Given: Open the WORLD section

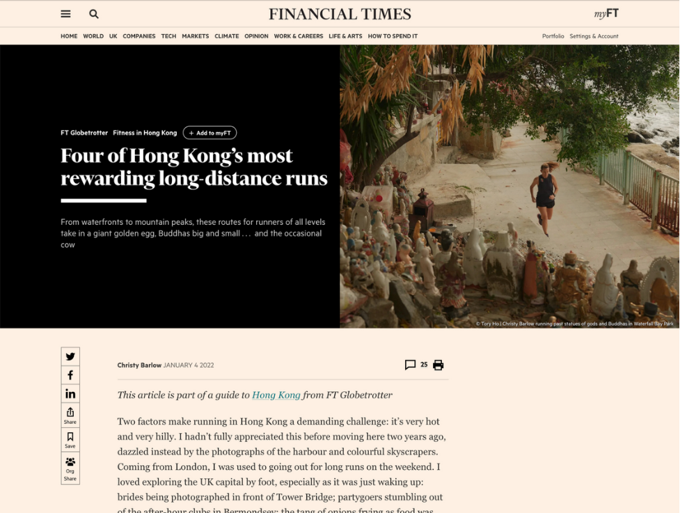Looking at the screenshot, I should pos(93,36).
